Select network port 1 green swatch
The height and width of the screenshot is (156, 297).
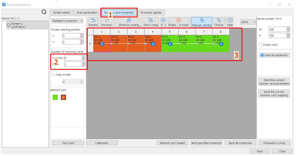55,97
